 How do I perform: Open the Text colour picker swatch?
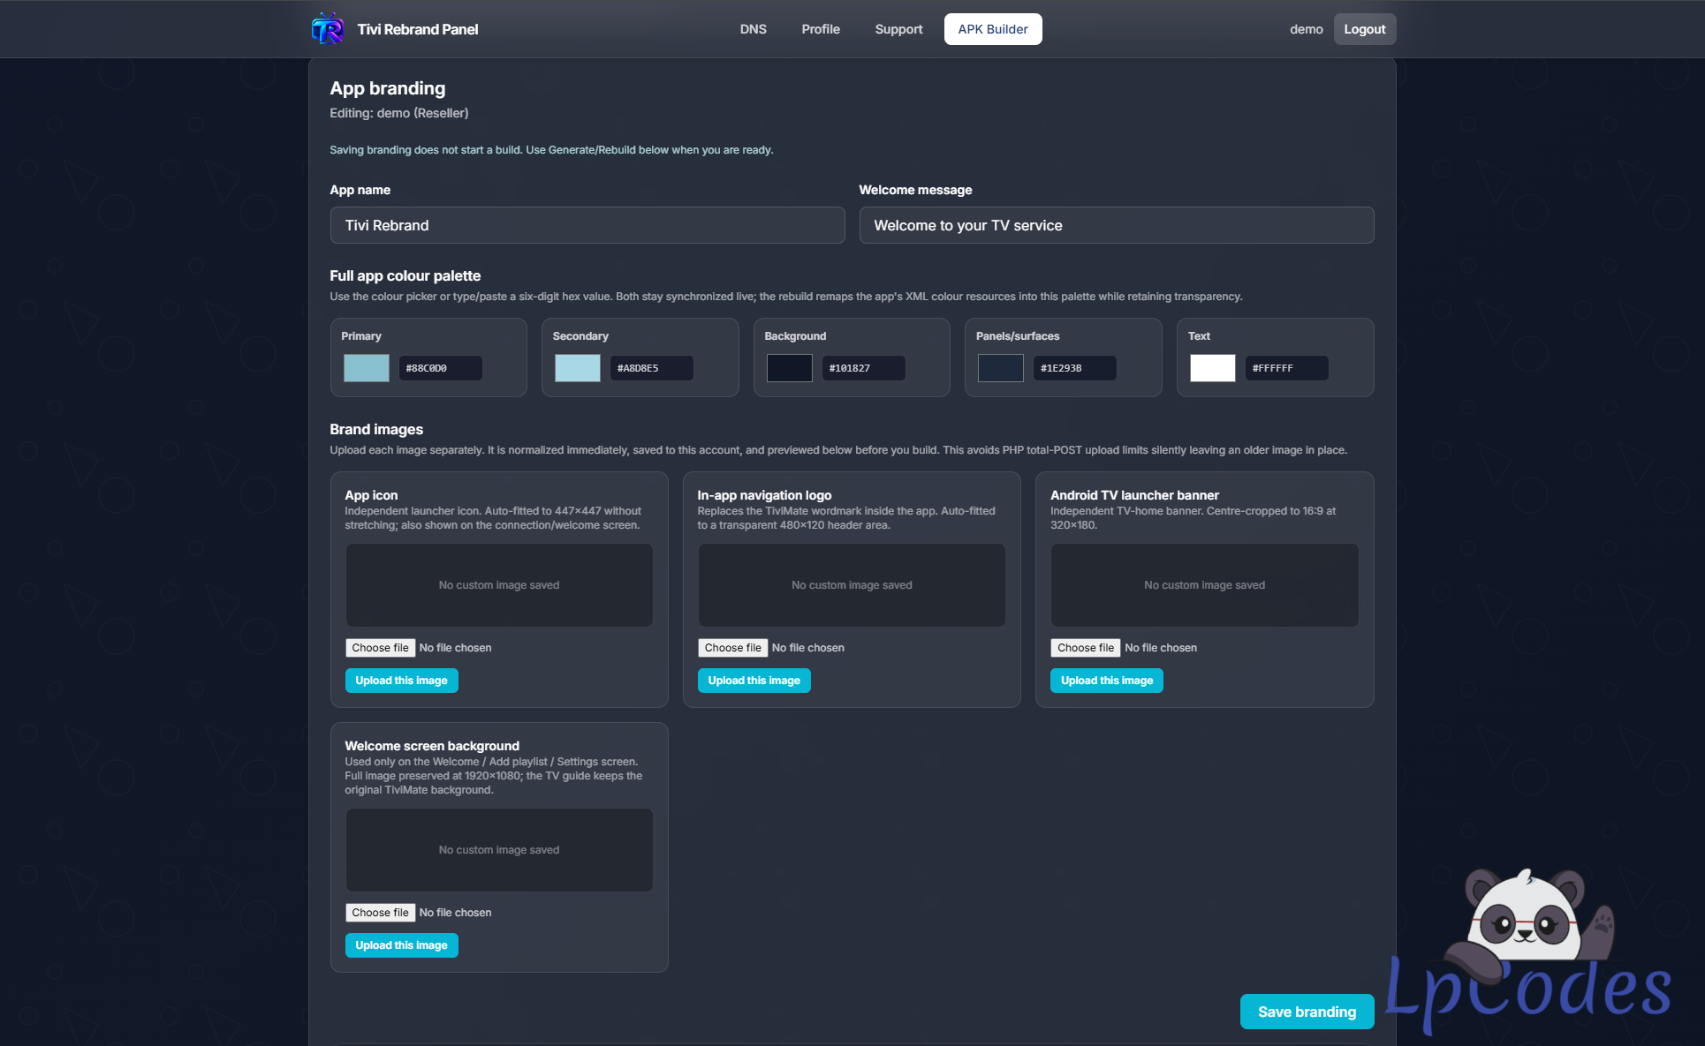tap(1213, 368)
